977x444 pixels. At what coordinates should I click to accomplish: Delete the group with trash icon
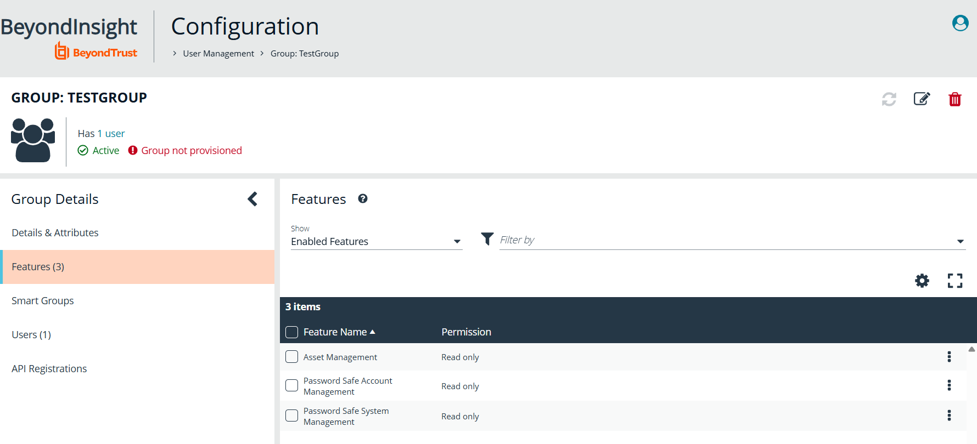click(954, 99)
